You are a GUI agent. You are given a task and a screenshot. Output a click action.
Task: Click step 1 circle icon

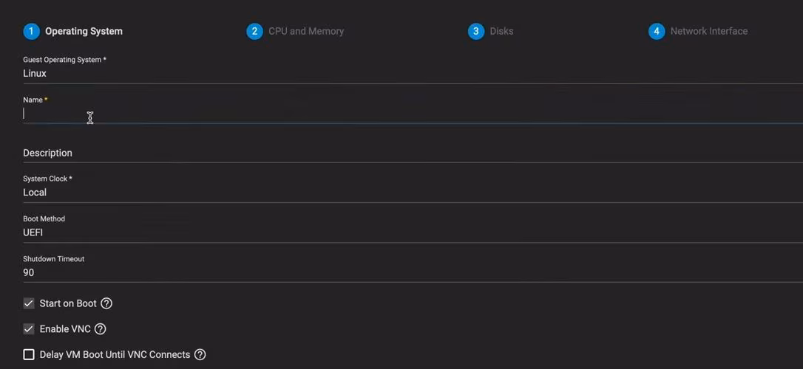pos(31,32)
